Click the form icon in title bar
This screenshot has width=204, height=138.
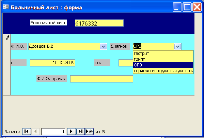pos(6,7)
